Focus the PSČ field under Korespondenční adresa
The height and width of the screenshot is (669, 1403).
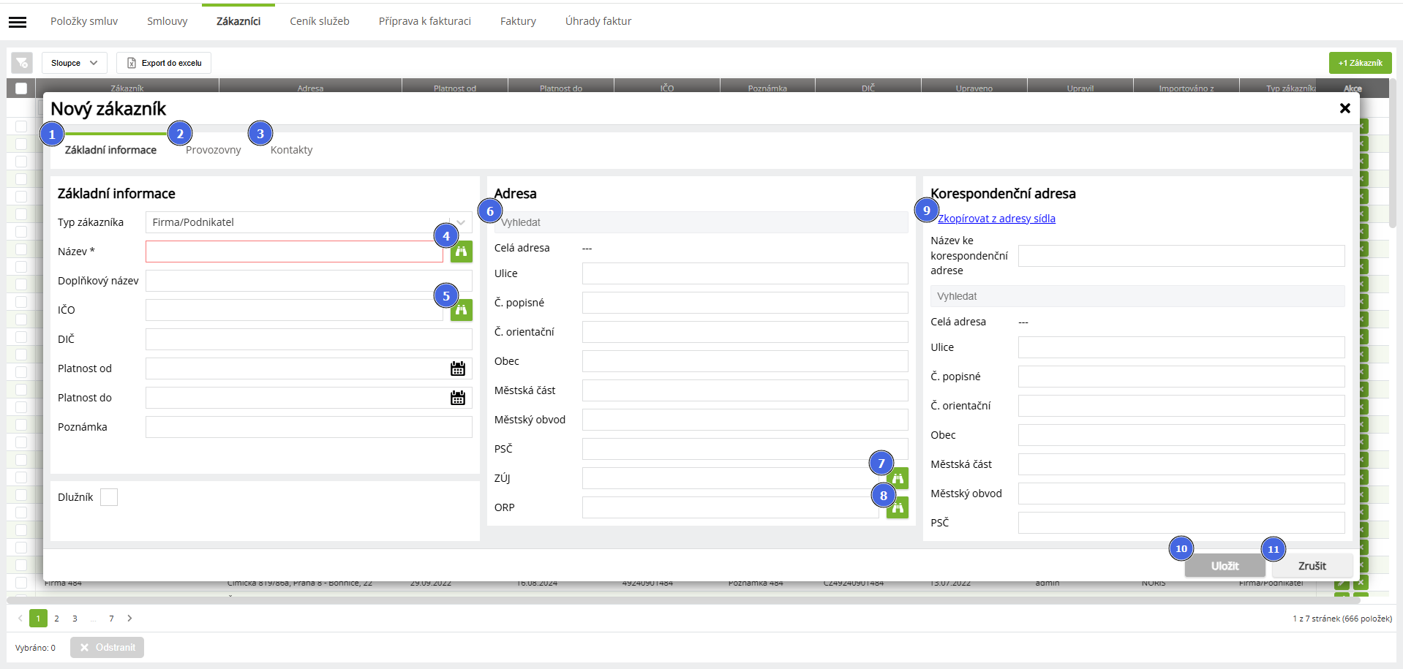[x=1181, y=523]
